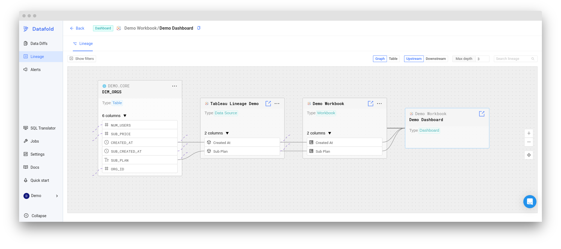Screen dimensions: 561x249
Task: Select the SUB_PRICE column
Action: tap(140, 134)
